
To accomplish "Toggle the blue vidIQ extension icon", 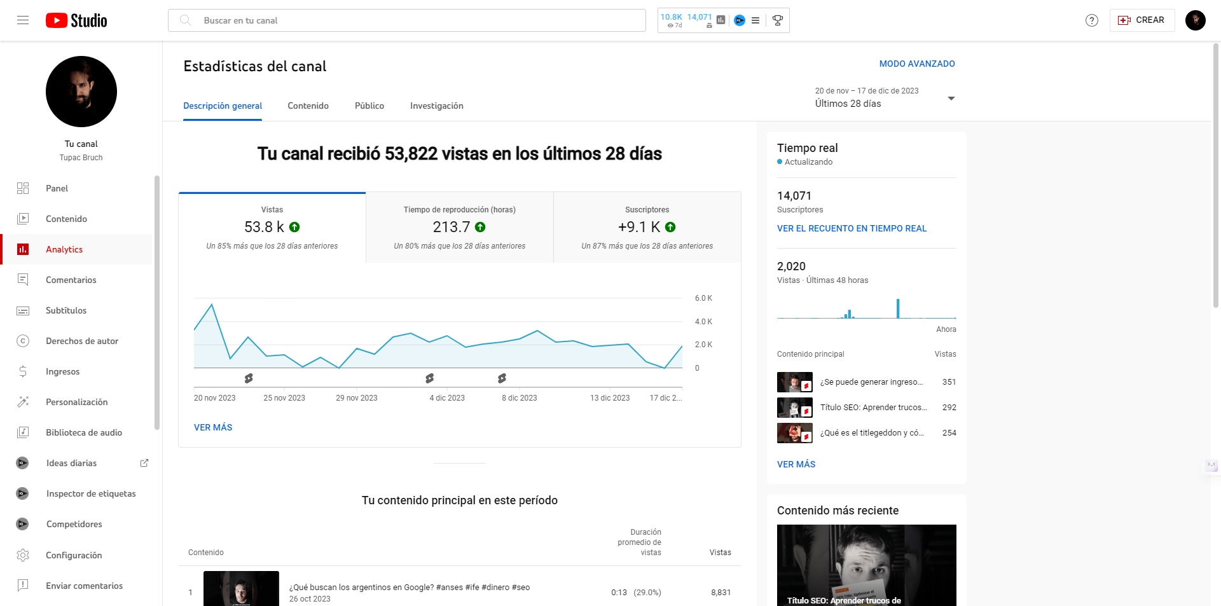I will tap(739, 20).
